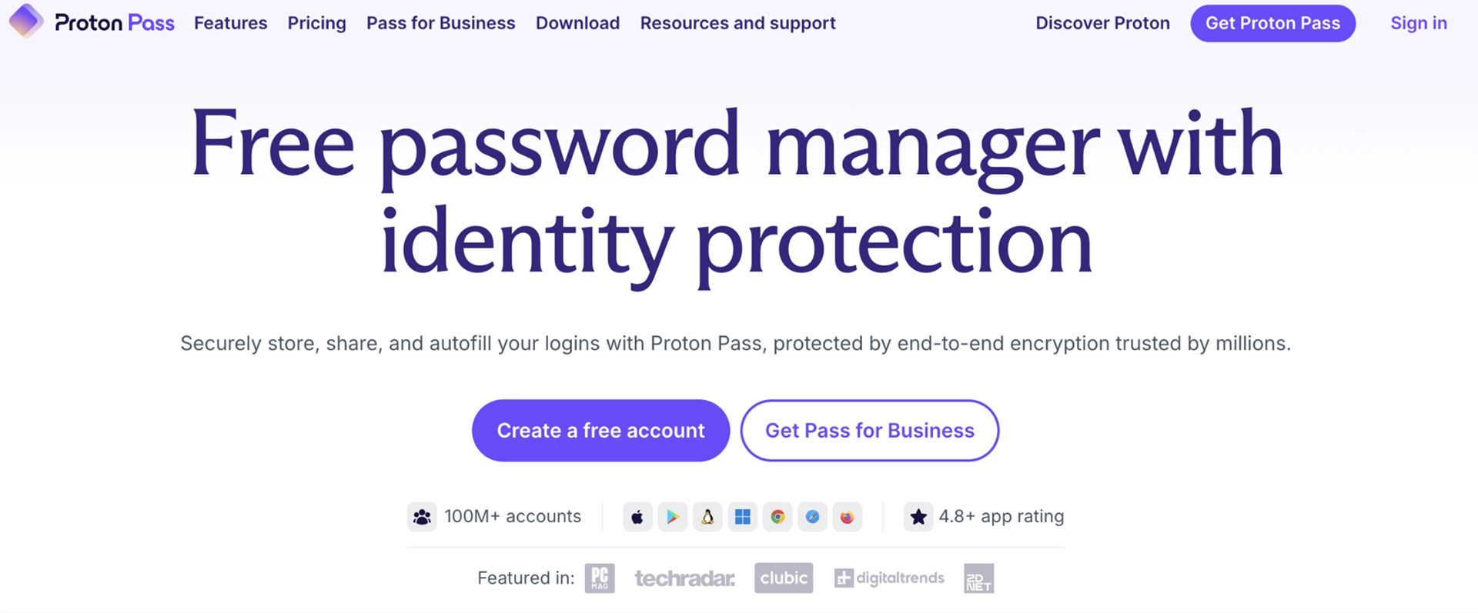The width and height of the screenshot is (1478, 613).
Task: Open the Resources and support menu
Action: 737,23
